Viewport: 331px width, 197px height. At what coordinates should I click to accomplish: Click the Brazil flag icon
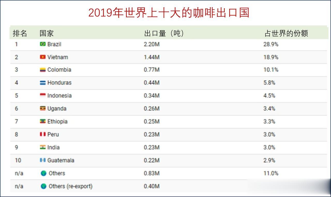[x=43, y=44]
